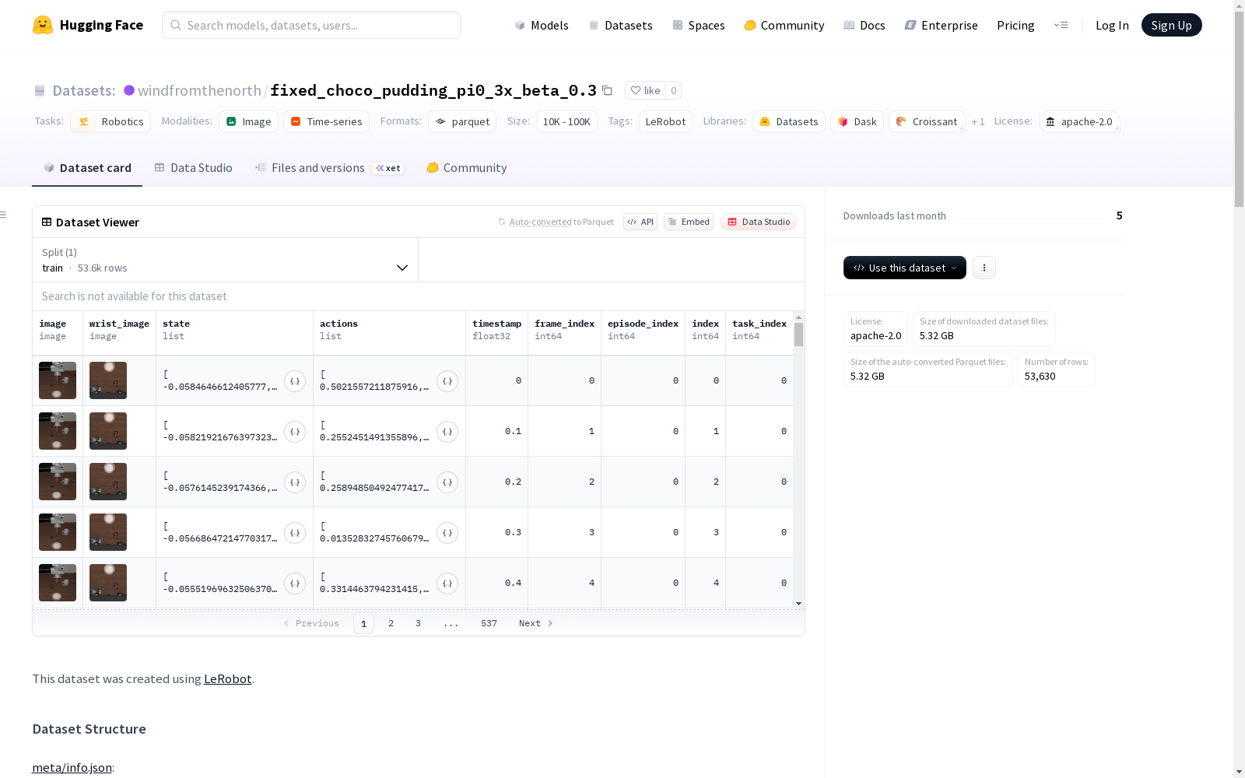Click the Embed button
Image resolution: width=1245 pixels, height=778 pixels.
click(689, 222)
